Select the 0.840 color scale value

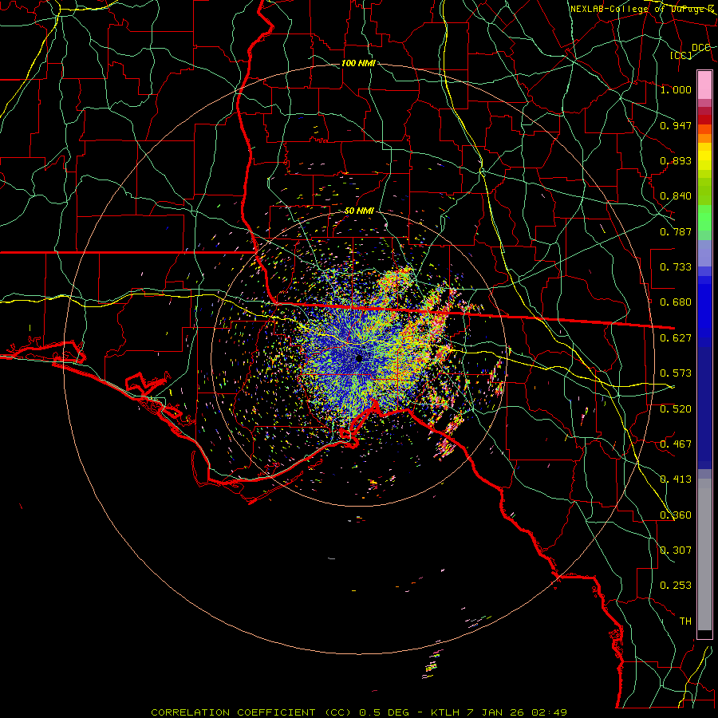tap(676, 196)
